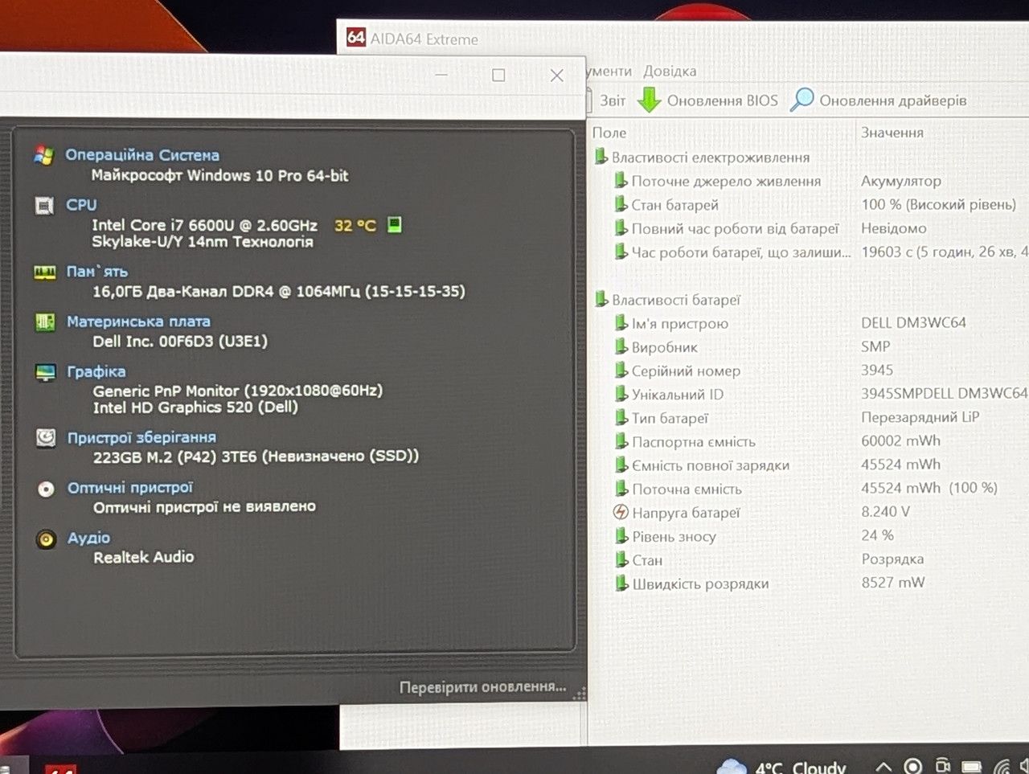This screenshot has width=1029, height=774.
Task: Click the 24 % wear level value
Action: click(877, 535)
